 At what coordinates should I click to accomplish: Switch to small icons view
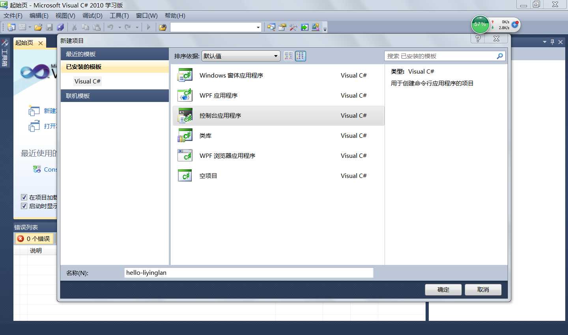pyautogui.click(x=288, y=56)
